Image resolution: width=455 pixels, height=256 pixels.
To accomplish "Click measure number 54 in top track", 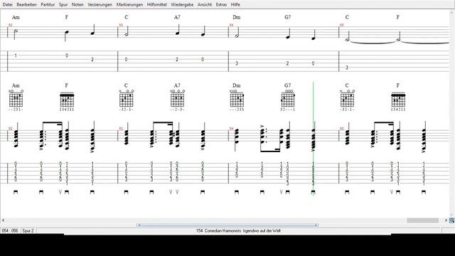I will [232, 26].
